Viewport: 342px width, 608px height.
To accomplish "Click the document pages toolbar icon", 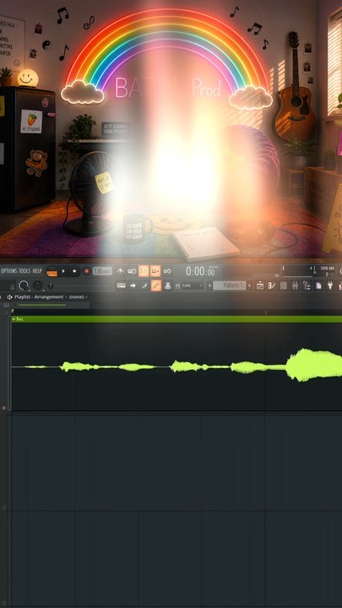I will click(318, 285).
